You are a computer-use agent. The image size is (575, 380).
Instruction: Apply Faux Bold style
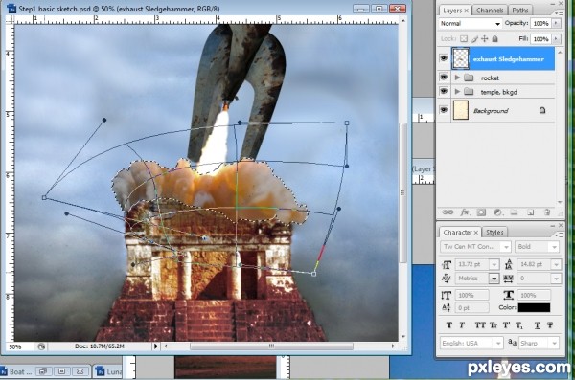coord(448,325)
